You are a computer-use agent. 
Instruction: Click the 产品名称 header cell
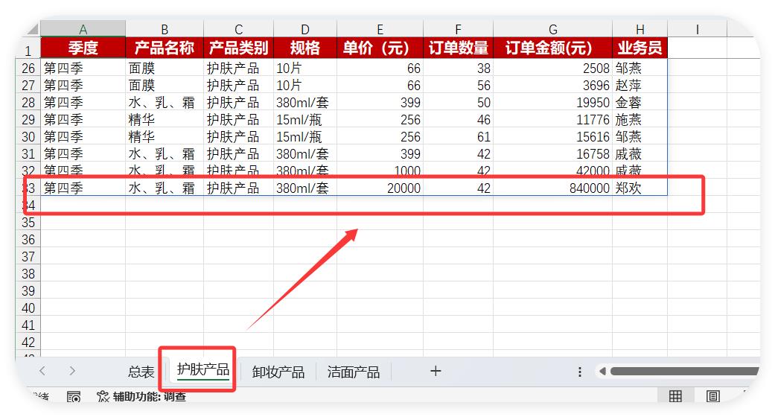[165, 48]
